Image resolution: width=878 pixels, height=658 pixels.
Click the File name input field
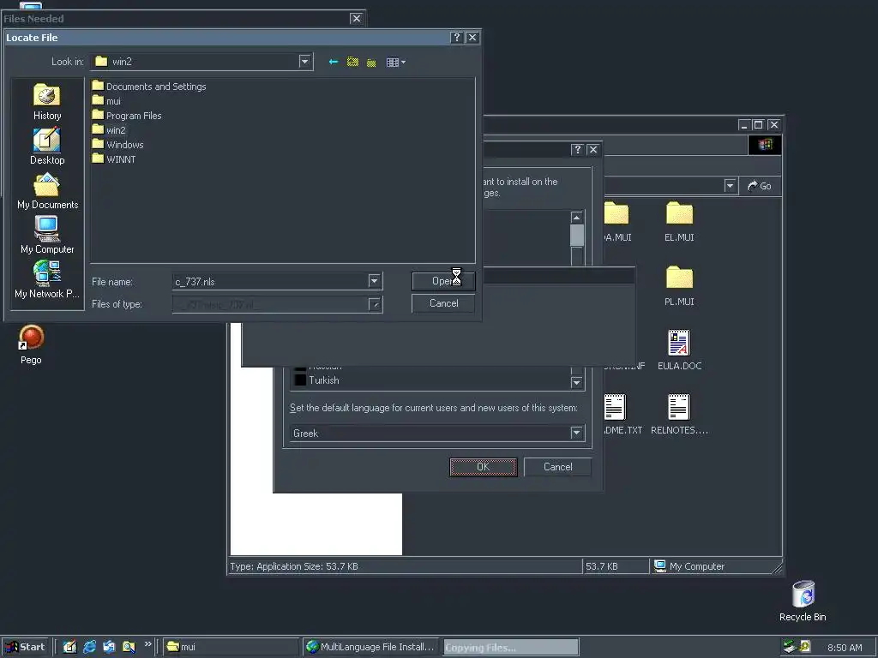(x=270, y=281)
